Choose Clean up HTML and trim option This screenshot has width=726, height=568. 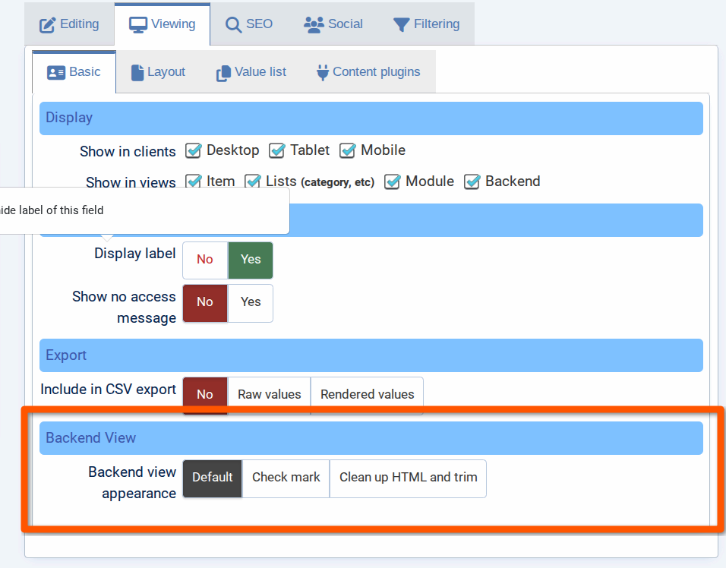408,478
